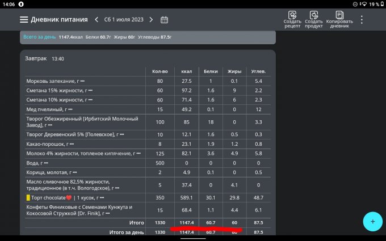Open the hamburger navigation menu
The height and width of the screenshot is (241, 386).
[24, 19]
